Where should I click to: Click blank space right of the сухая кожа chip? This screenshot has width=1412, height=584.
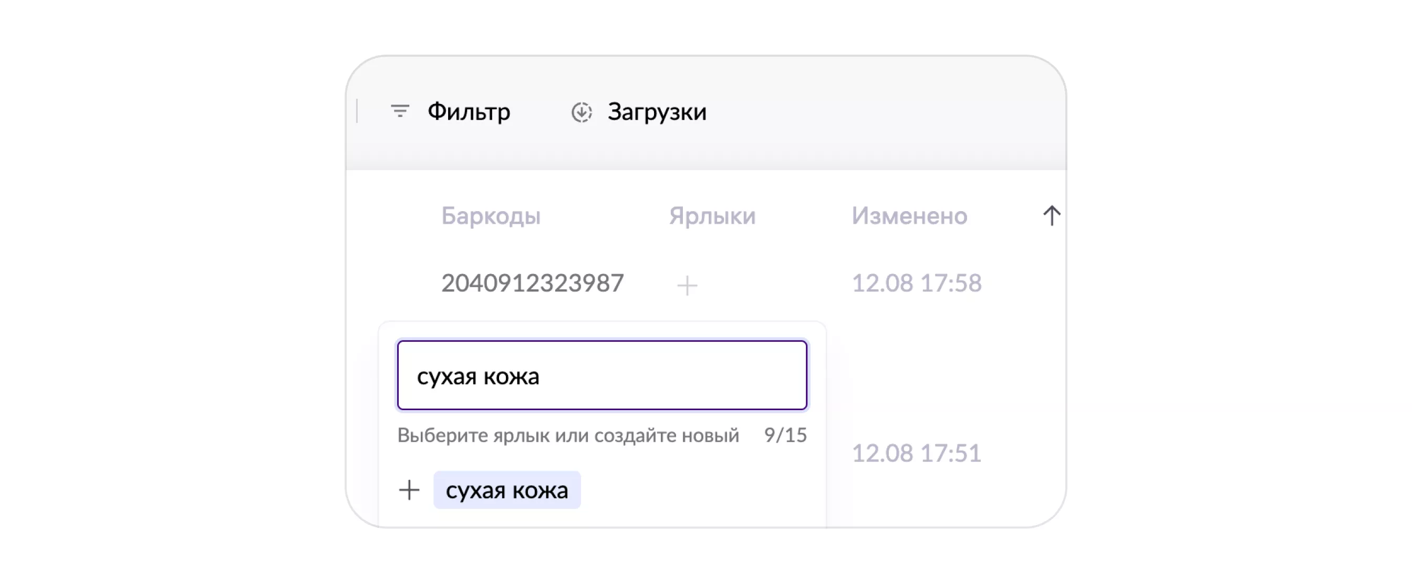pos(702,490)
